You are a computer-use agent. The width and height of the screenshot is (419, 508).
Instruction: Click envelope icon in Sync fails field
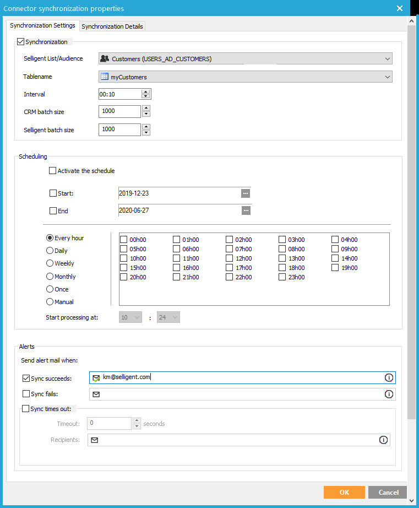pos(96,394)
